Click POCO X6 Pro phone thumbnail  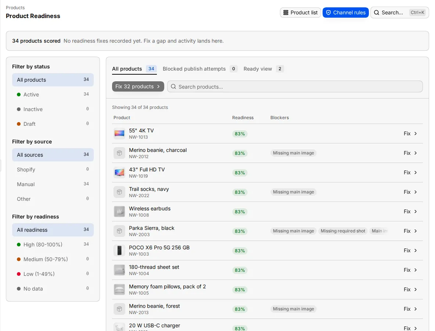[119, 250]
